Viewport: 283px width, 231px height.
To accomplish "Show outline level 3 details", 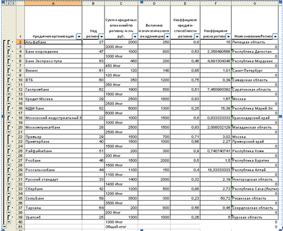I will [x=13, y=3].
